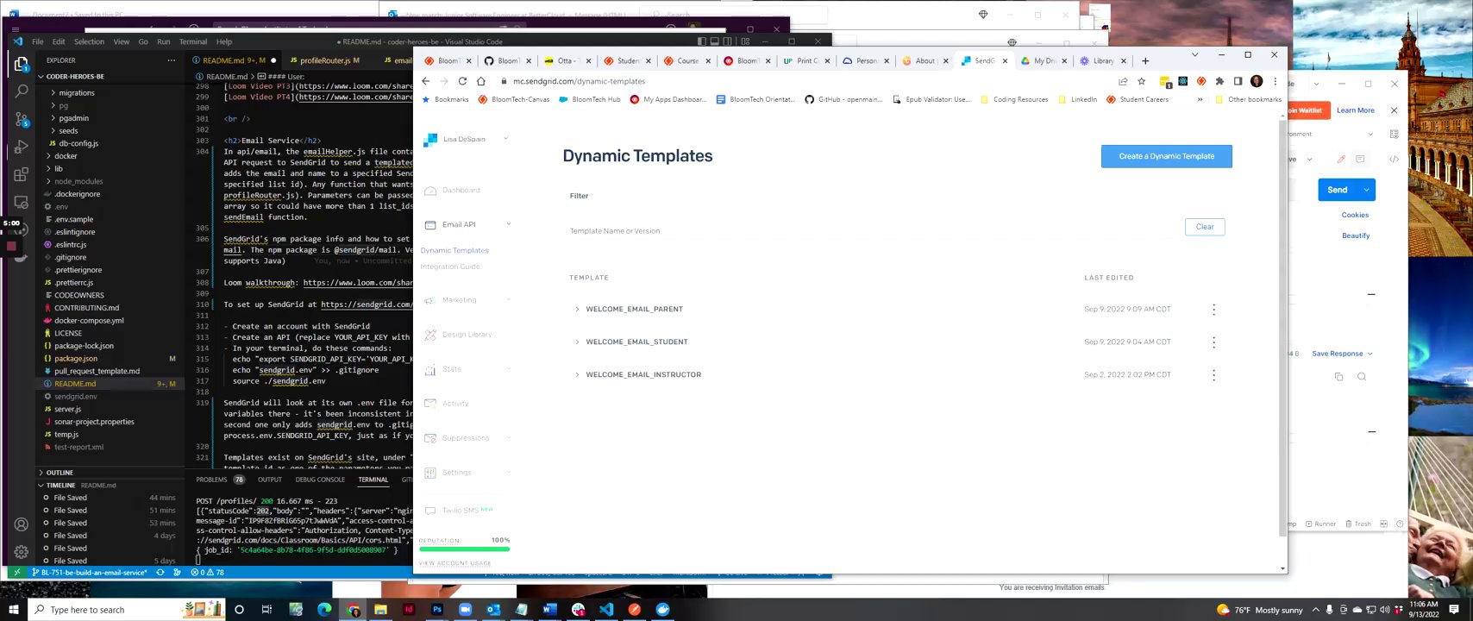Open actions menu for WELCOME_EMAIL_STUDENT template
This screenshot has height=621, width=1473.
click(1213, 342)
